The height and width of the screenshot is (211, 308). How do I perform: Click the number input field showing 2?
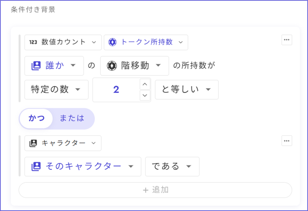116,90
